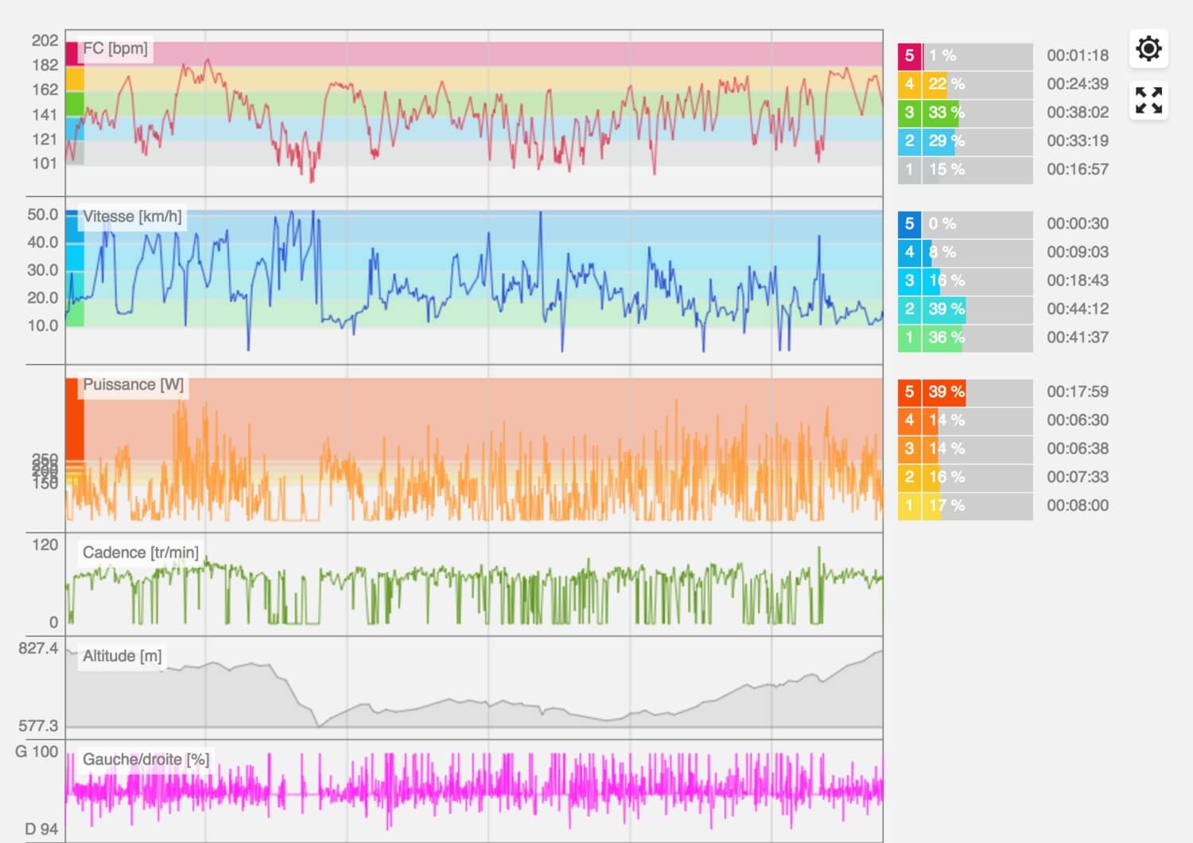Click the 39 % power zone 5 bar
Screen dimensions: 1193x843
tap(977, 392)
